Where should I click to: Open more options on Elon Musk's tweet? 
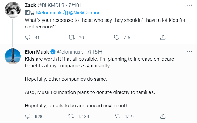(190, 51)
